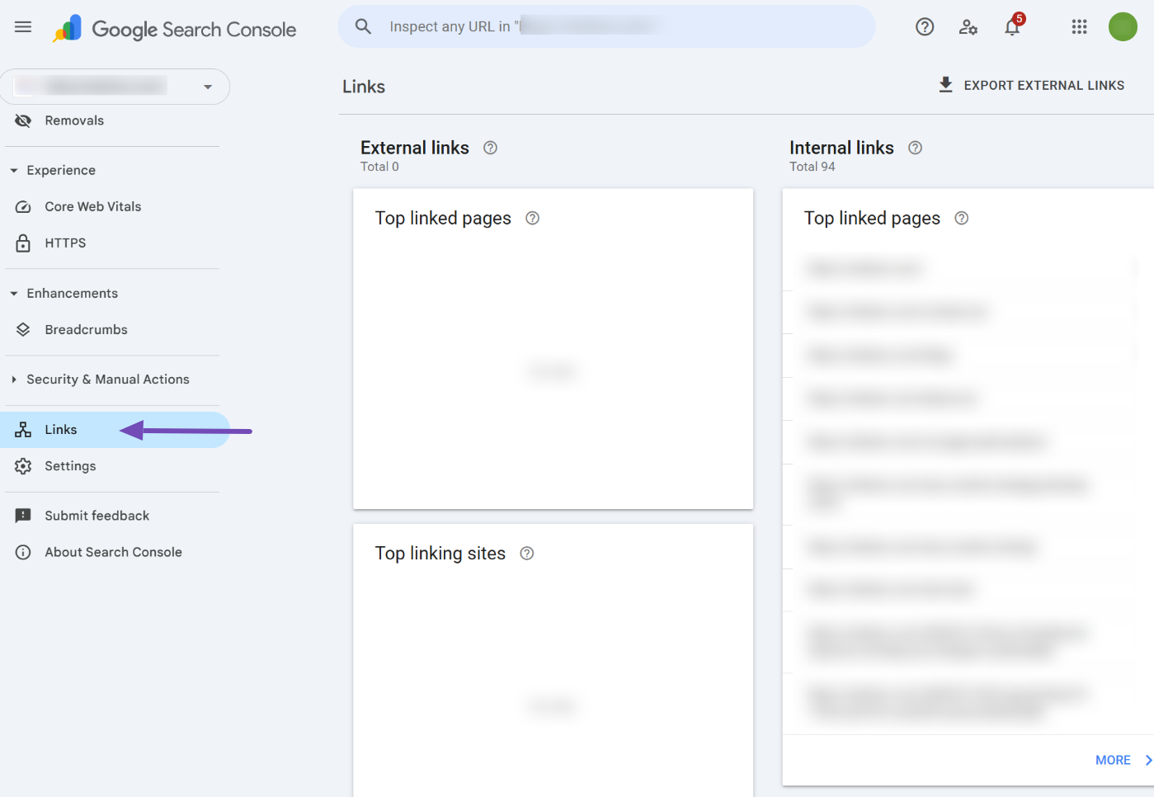1154x797 pixels.
Task: Click the About info circle icon
Action: (x=23, y=552)
